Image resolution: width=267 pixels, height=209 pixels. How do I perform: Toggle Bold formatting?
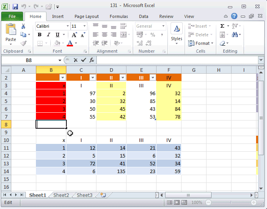[x=39, y=35]
